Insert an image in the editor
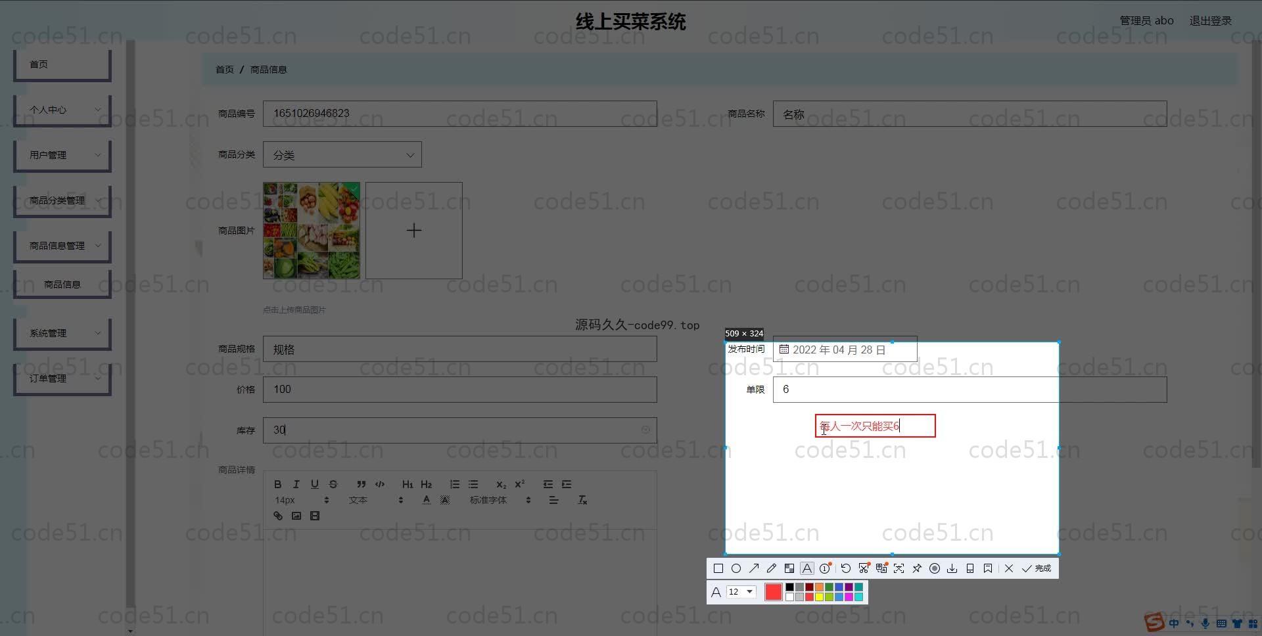The height and width of the screenshot is (636, 1262). pos(296,516)
